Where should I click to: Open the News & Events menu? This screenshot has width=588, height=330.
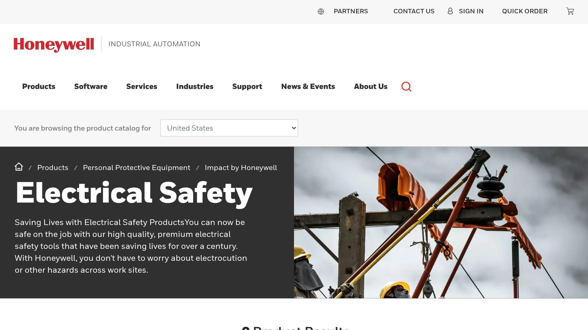tap(308, 87)
